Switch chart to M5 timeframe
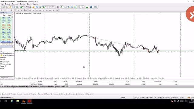The height and width of the screenshot is (109, 194). [33, 10]
